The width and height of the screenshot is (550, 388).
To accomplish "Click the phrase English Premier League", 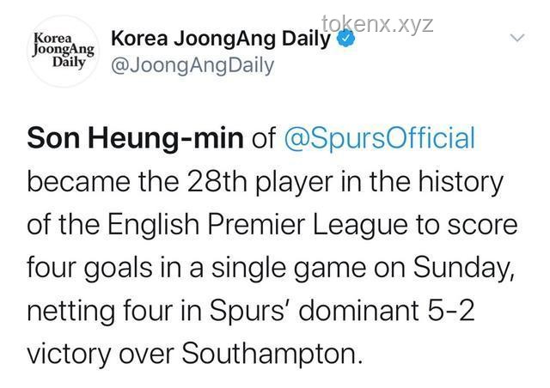I will [257, 225].
